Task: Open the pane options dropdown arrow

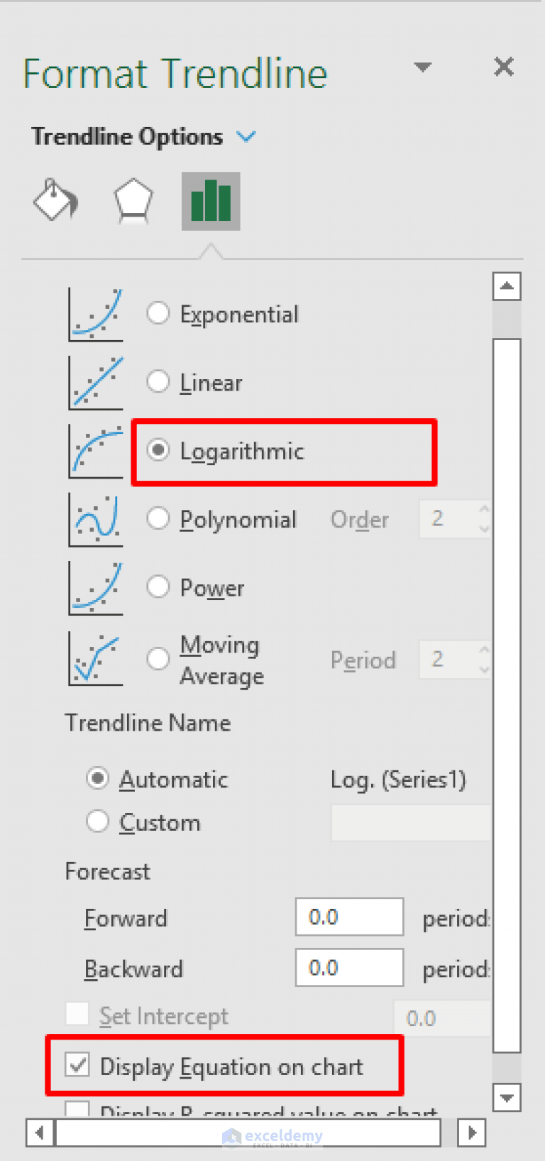Action: 423,67
